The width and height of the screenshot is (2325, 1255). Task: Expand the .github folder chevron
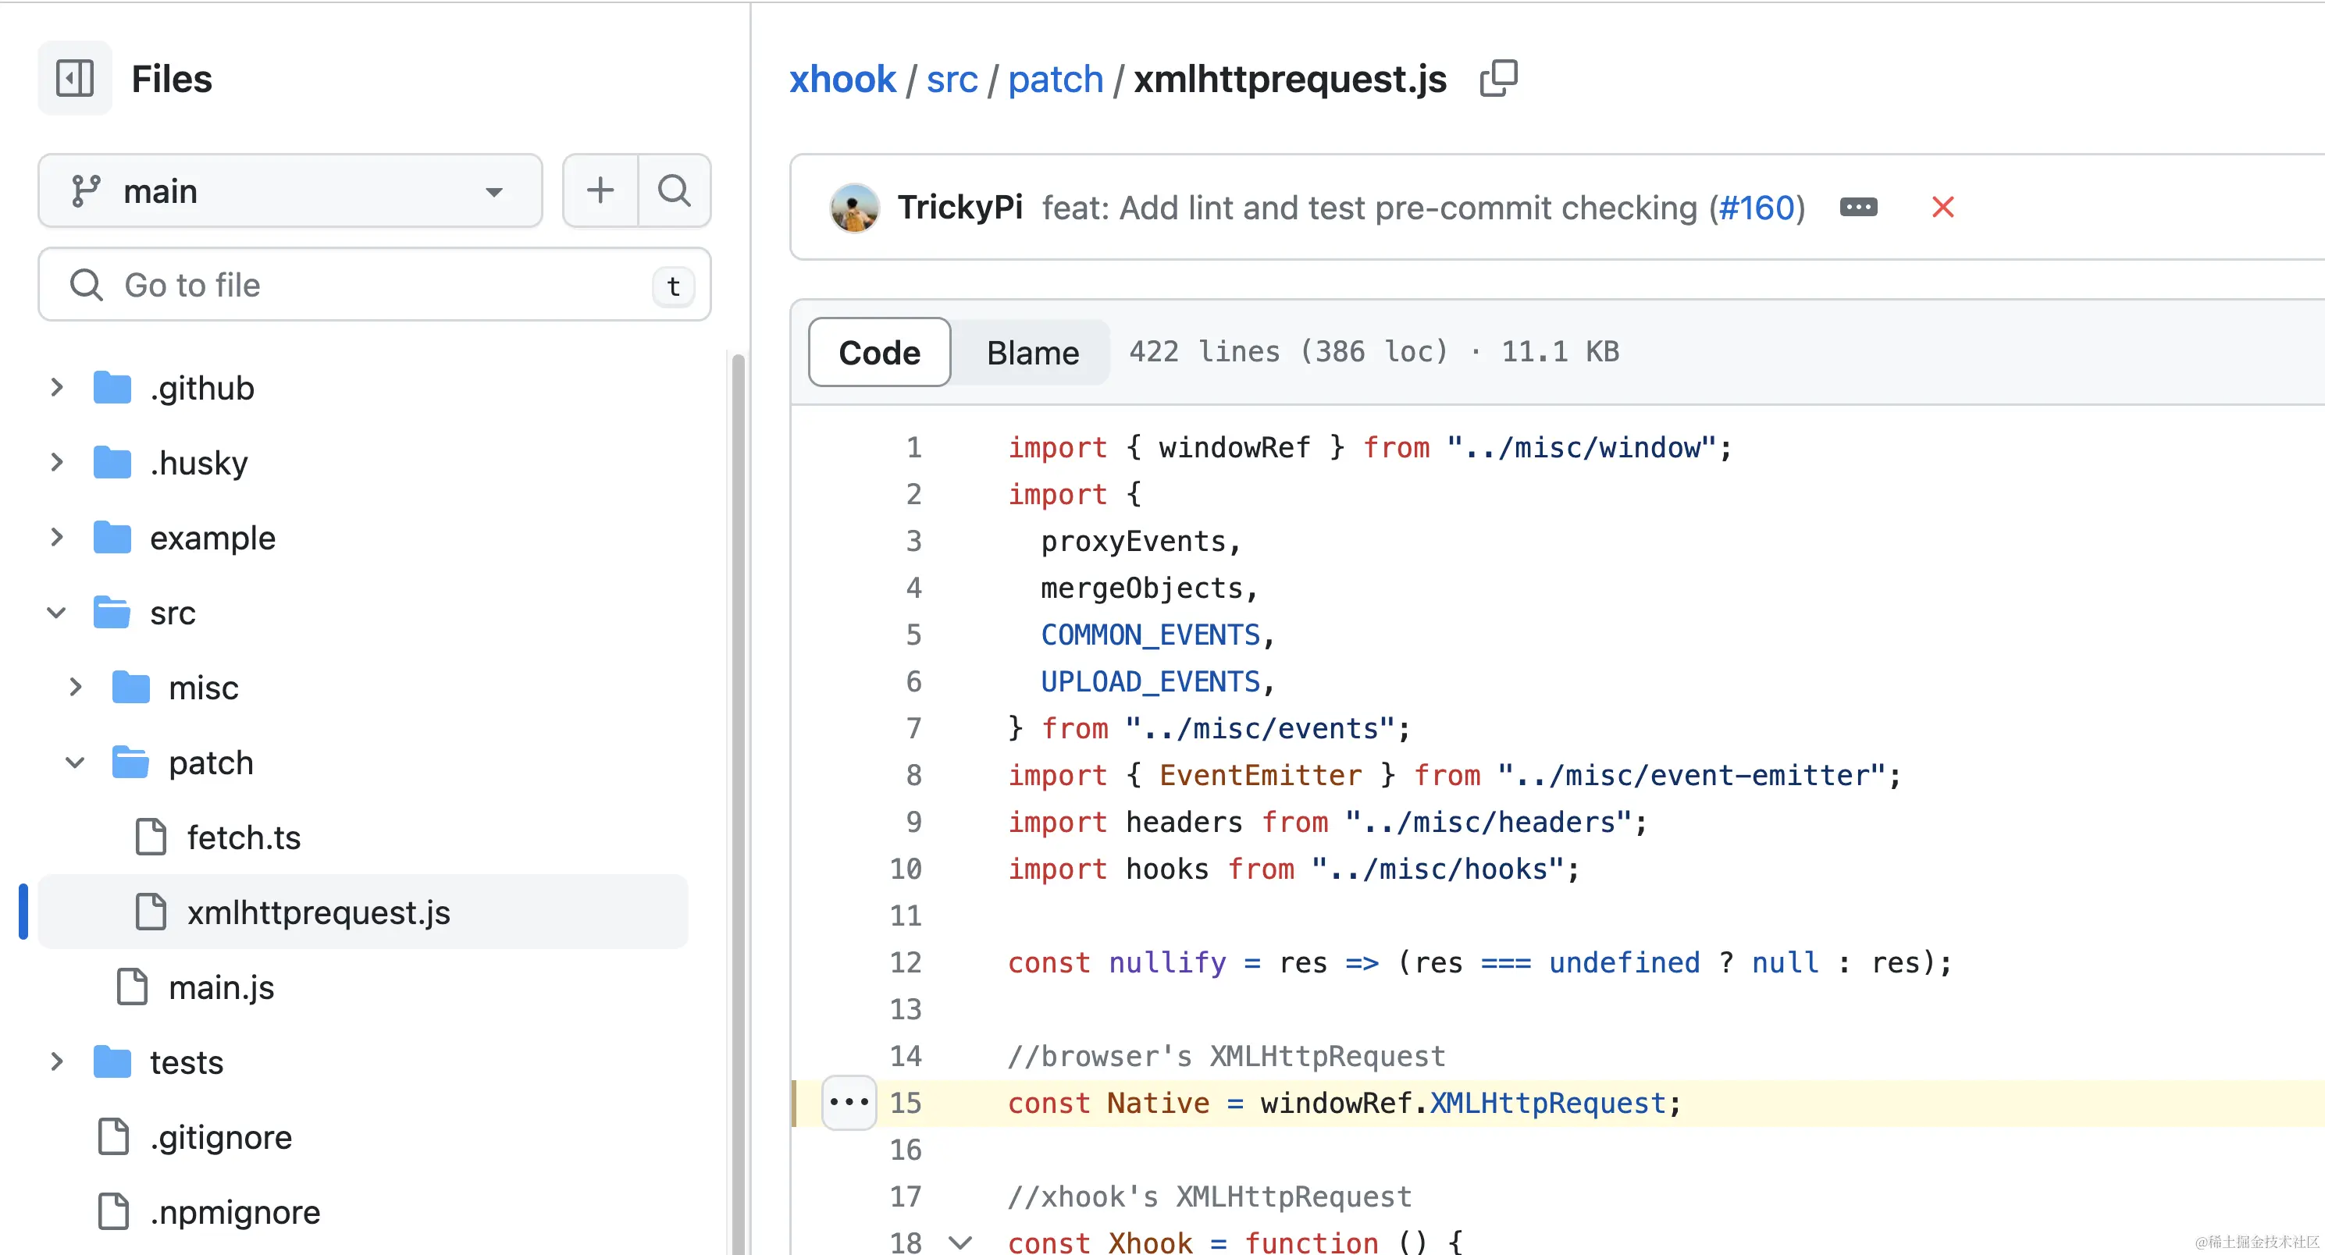(x=57, y=388)
